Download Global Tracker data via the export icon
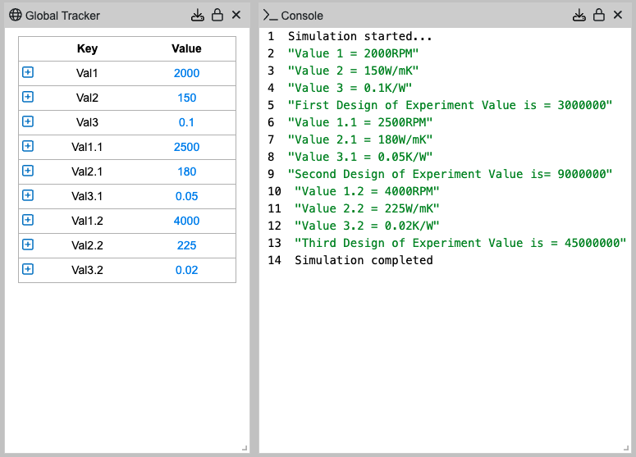The height and width of the screenshot is (457, 636). point(198,16)
